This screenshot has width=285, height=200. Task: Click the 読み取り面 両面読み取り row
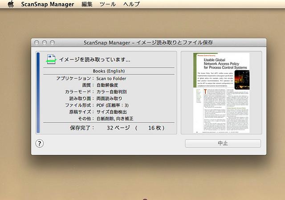tap(108, 98)
